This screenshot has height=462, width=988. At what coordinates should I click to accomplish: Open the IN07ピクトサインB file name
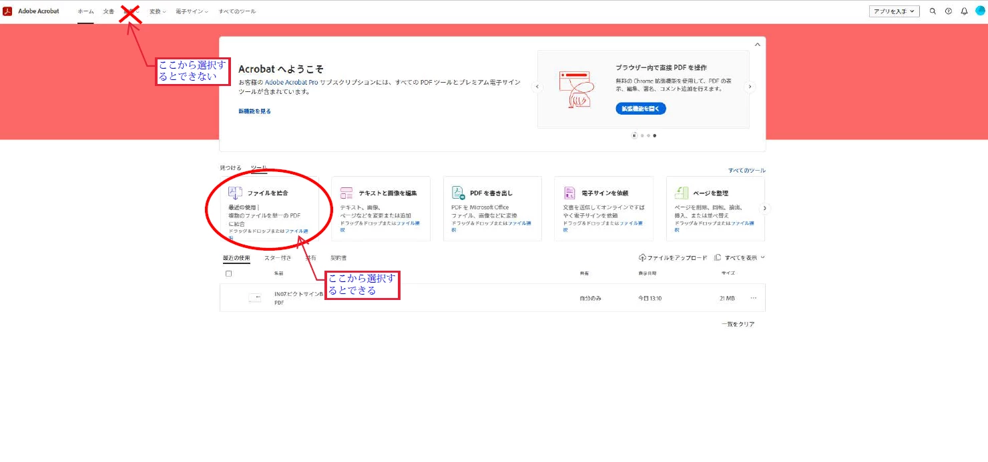tap(298, 294)
